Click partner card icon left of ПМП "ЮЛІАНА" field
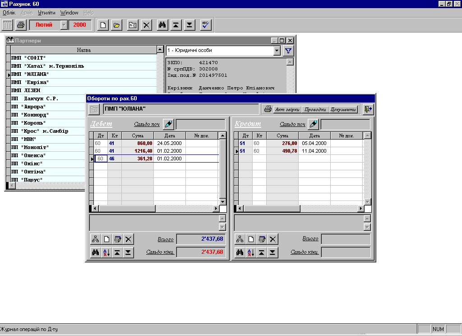 pyautogui.click(x=94, y=109)
